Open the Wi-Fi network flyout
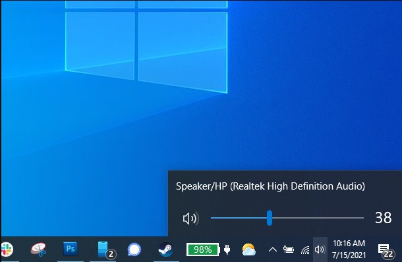This screenshot has height=262, width=402. (x=305, y=249)
